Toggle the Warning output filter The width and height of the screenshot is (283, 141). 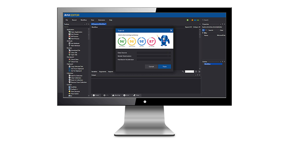116,95
